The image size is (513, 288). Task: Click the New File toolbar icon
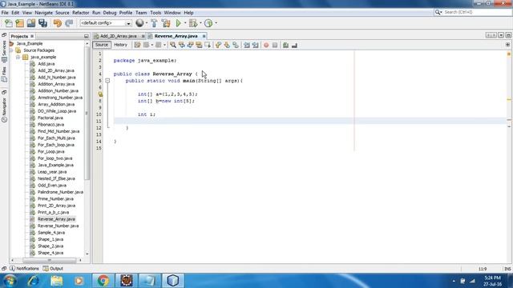[9, 23]
